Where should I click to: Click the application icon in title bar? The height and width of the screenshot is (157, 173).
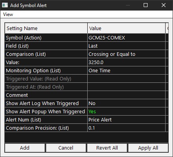click(5, 5)
